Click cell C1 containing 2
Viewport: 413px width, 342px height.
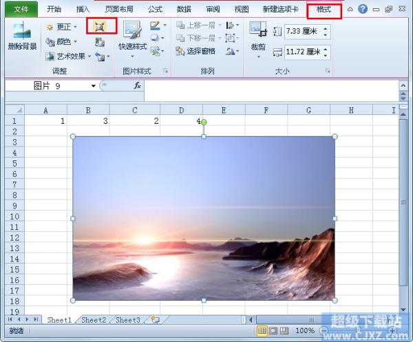pyautogui.click(x=135, y=121)
